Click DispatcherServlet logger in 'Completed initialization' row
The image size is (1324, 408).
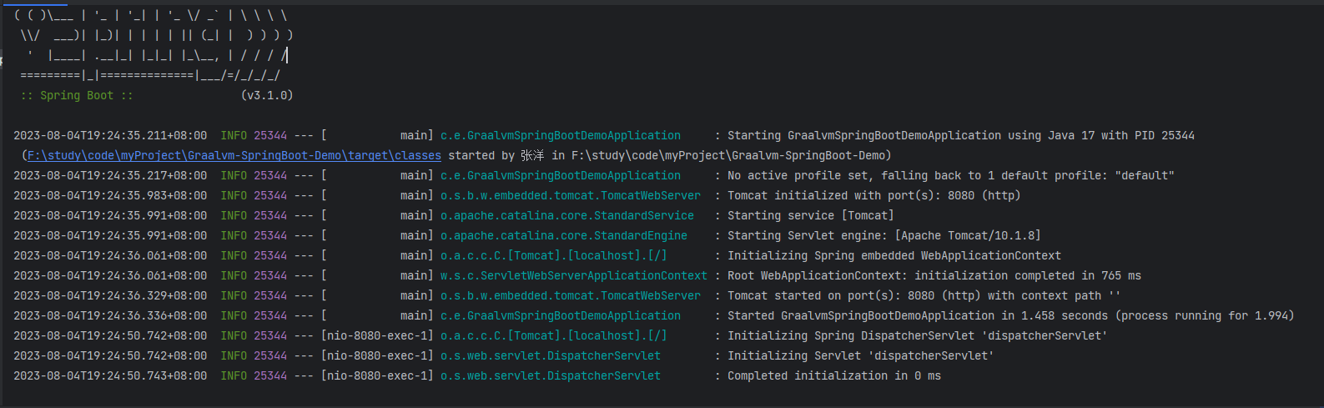[551, 375]
